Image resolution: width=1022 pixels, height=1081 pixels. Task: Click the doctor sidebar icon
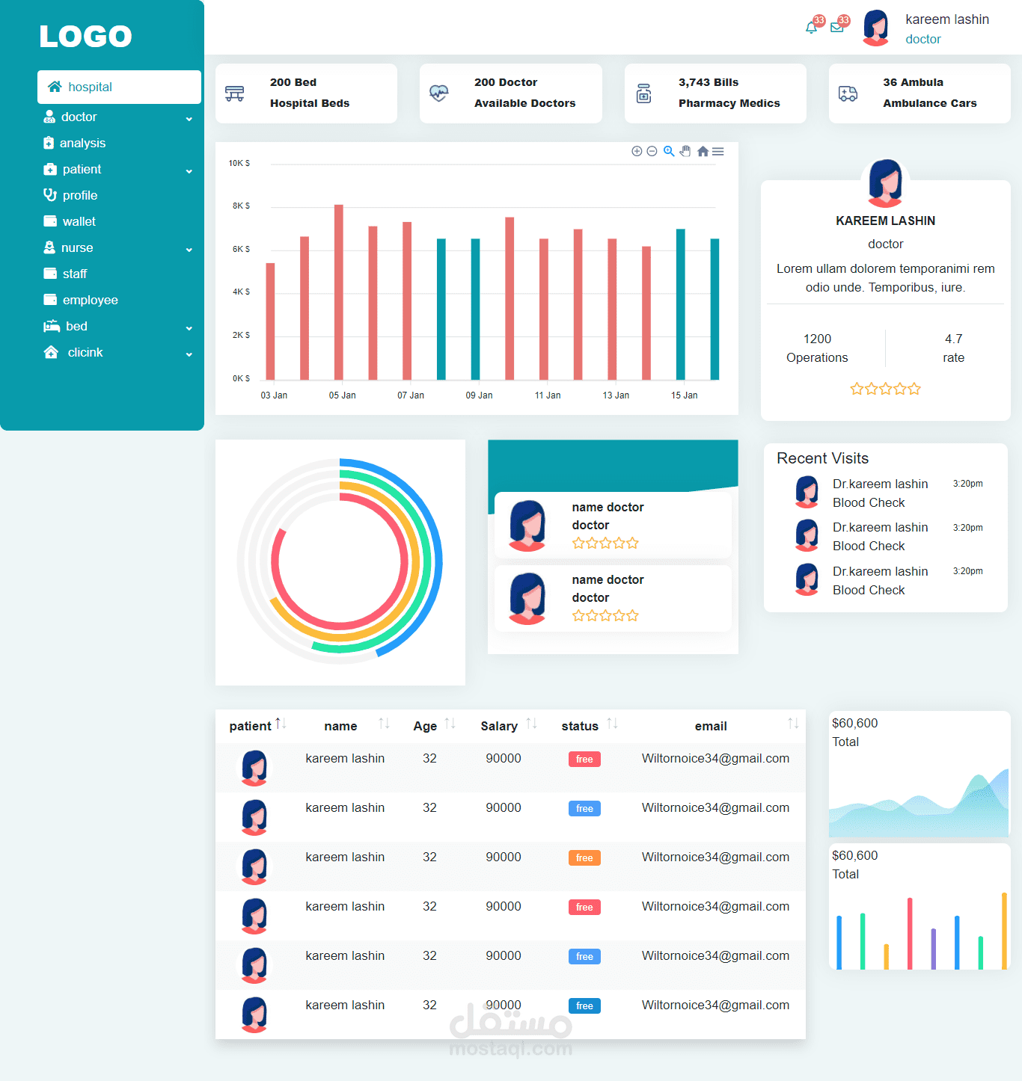tap(49, 117)
